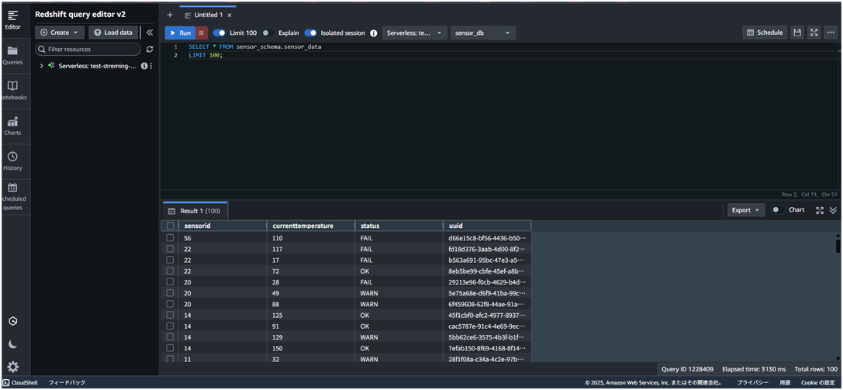Image resolution: width=843 pixels, height=390 pixels.
Task: Refresh the resources list
Action: click(x=150, y=49)
